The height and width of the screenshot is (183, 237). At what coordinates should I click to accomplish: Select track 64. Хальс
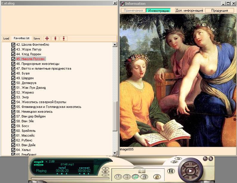24,150
